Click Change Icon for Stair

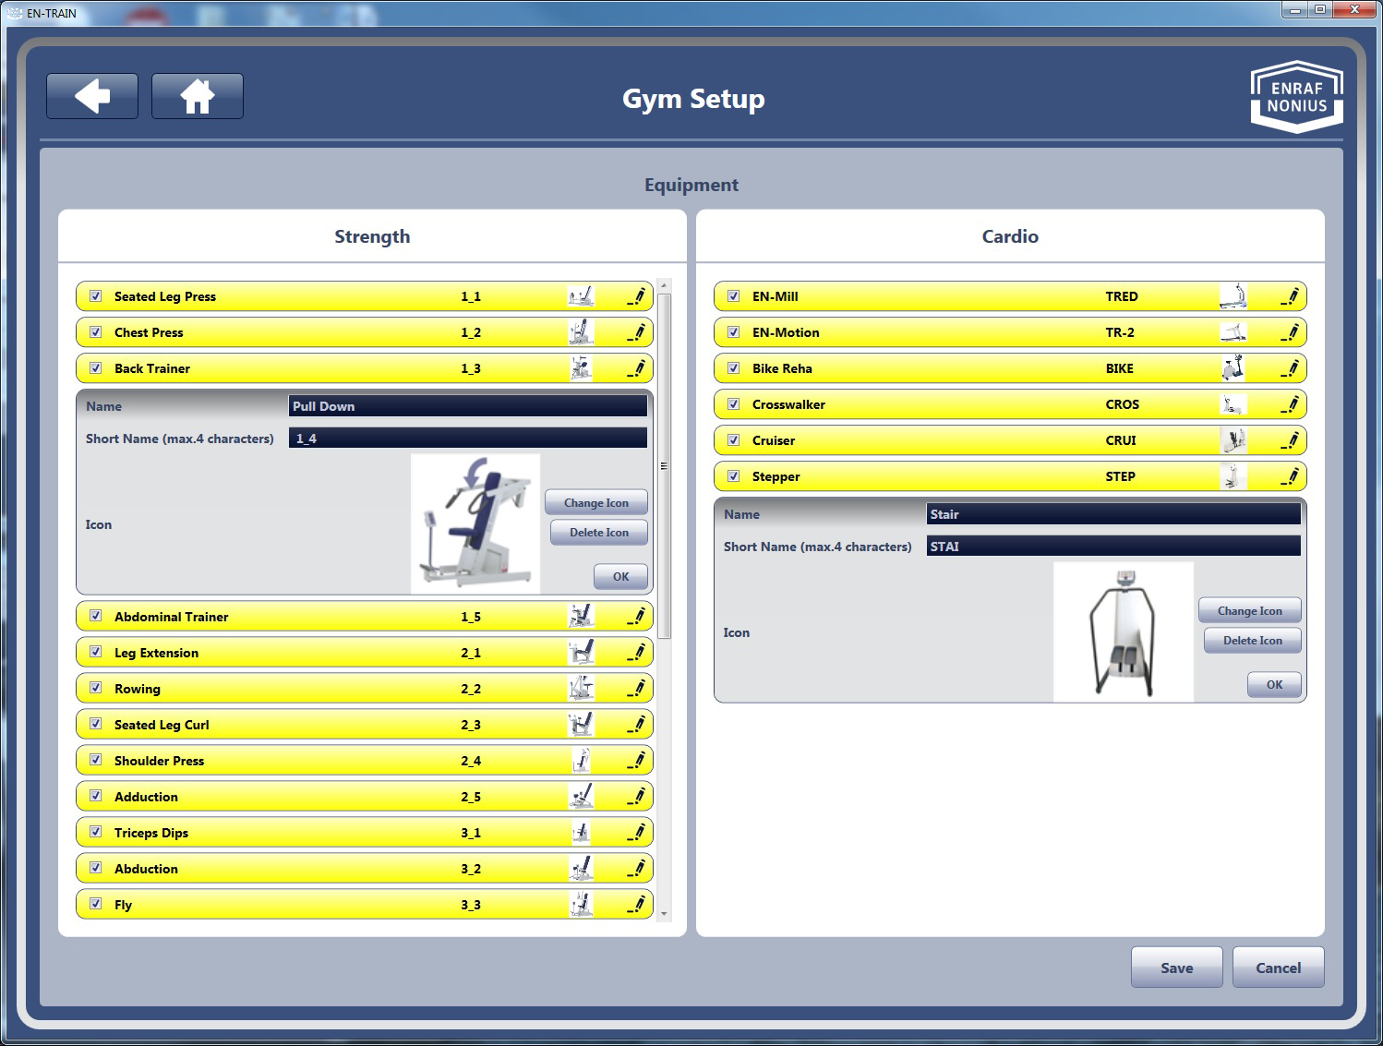1250,610
